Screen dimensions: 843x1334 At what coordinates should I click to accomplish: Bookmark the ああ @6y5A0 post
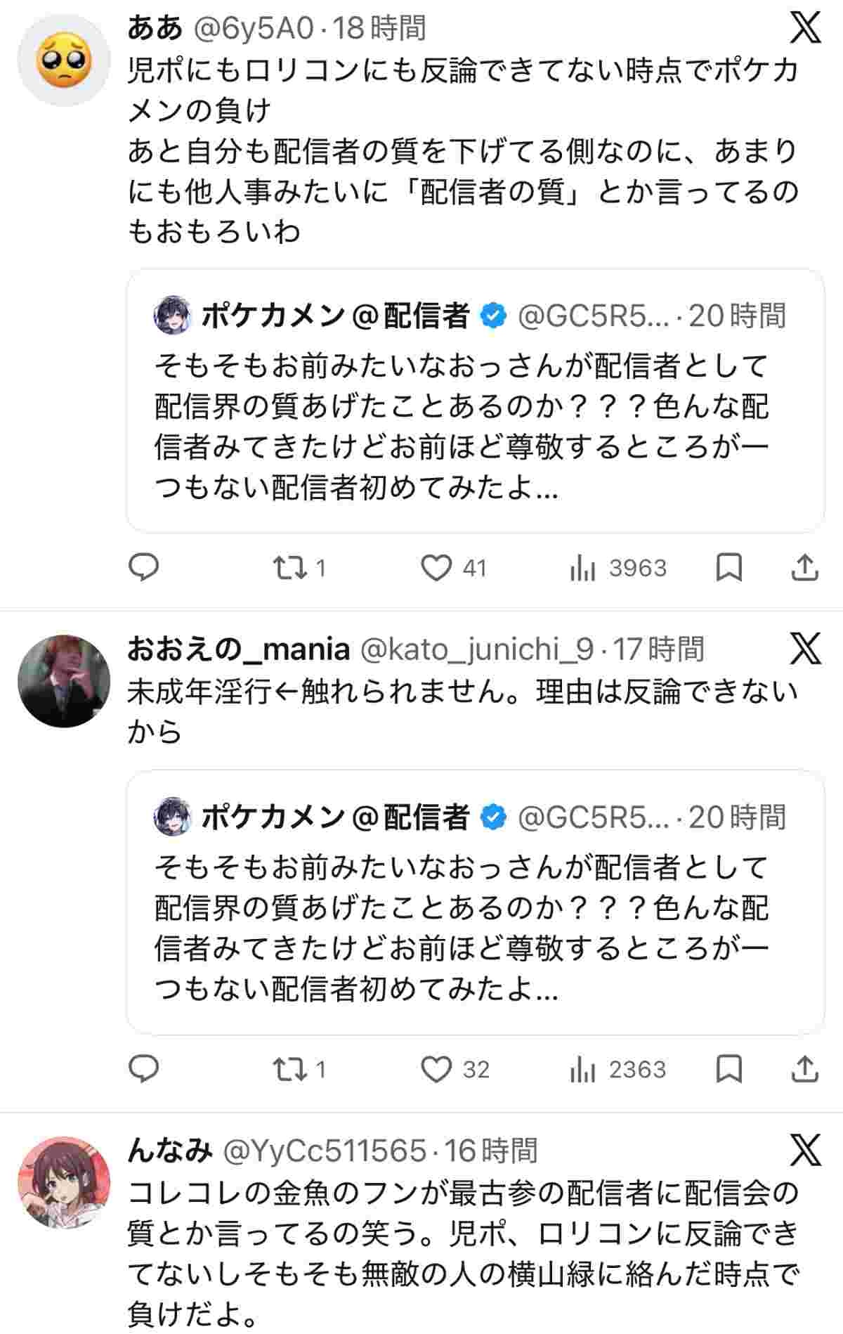tap(728, 567)
